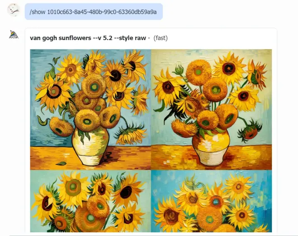Click the Midjourney sailboat bot avatar
The height and width of the screenshot is (236, 298).
[14, 35]
